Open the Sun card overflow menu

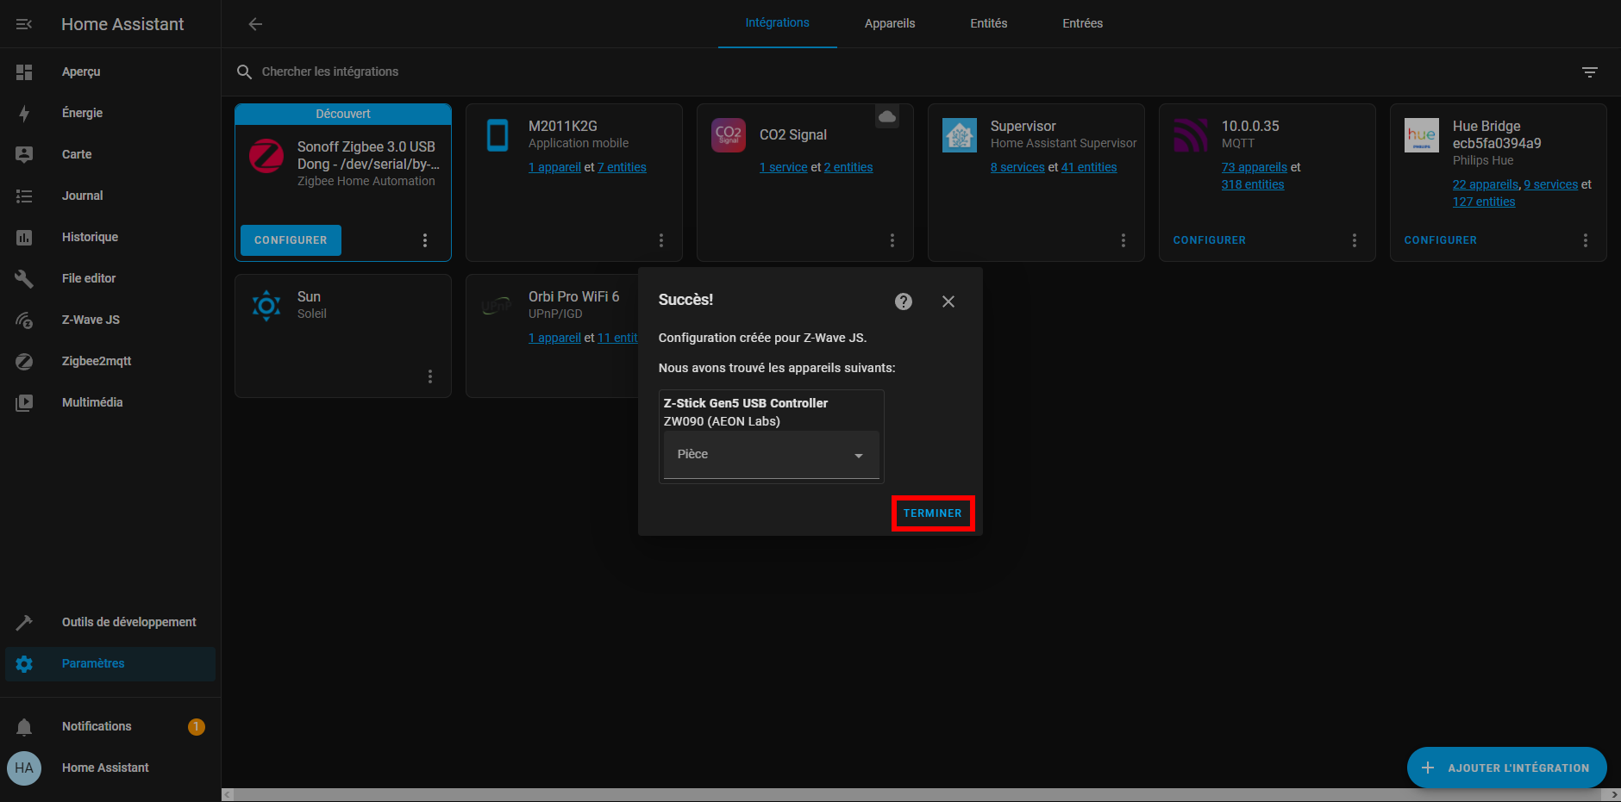[430, 376]
